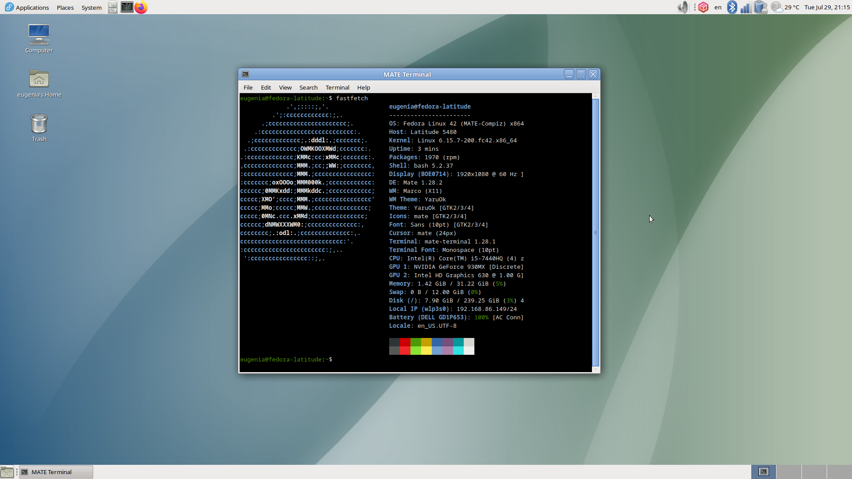Viewport: 852px width, 479px height.
Task: Click the bright yellow swatch in bottom row
Action: pyautogui.click(x=426, y=350)
